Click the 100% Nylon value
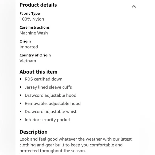155x155 pixels. 32,19
